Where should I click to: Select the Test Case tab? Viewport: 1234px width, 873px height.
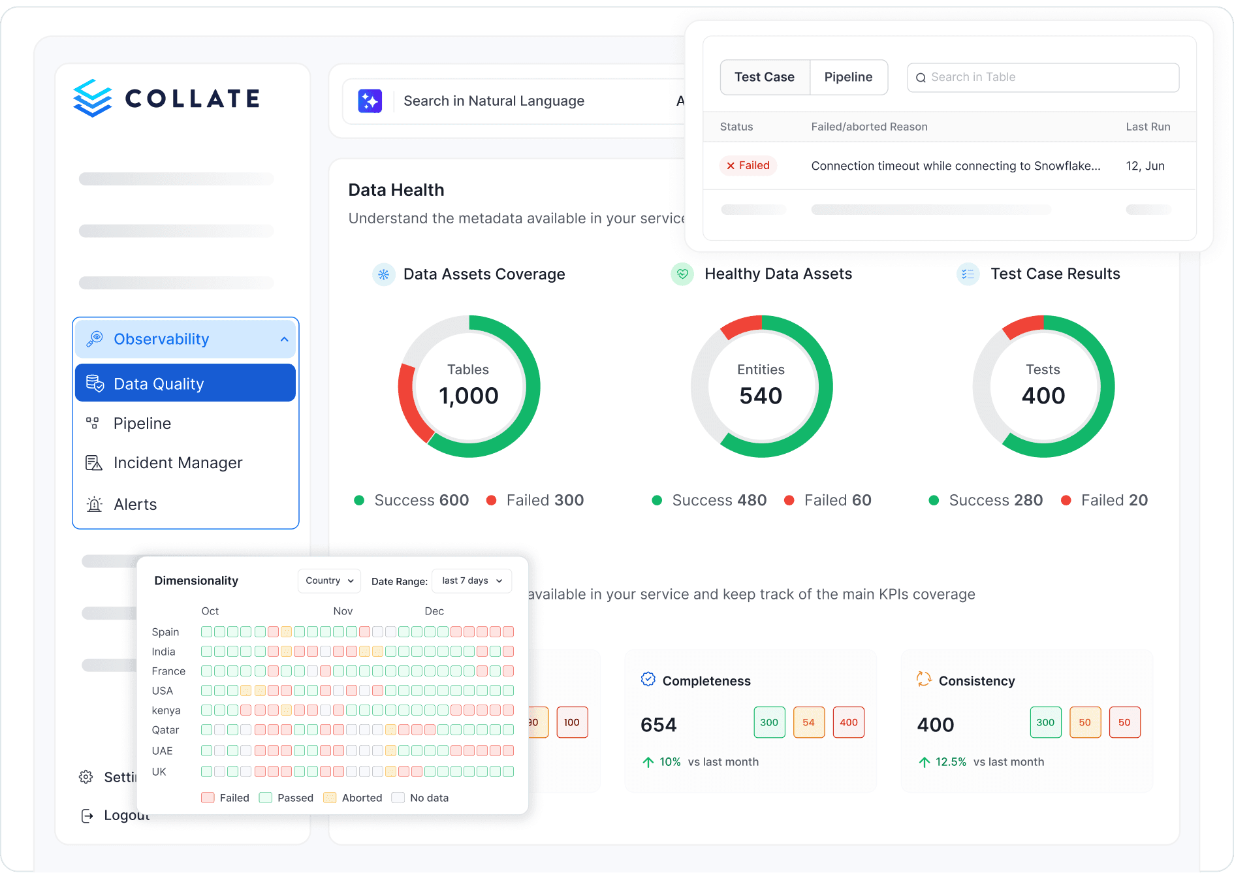(765, 77)
